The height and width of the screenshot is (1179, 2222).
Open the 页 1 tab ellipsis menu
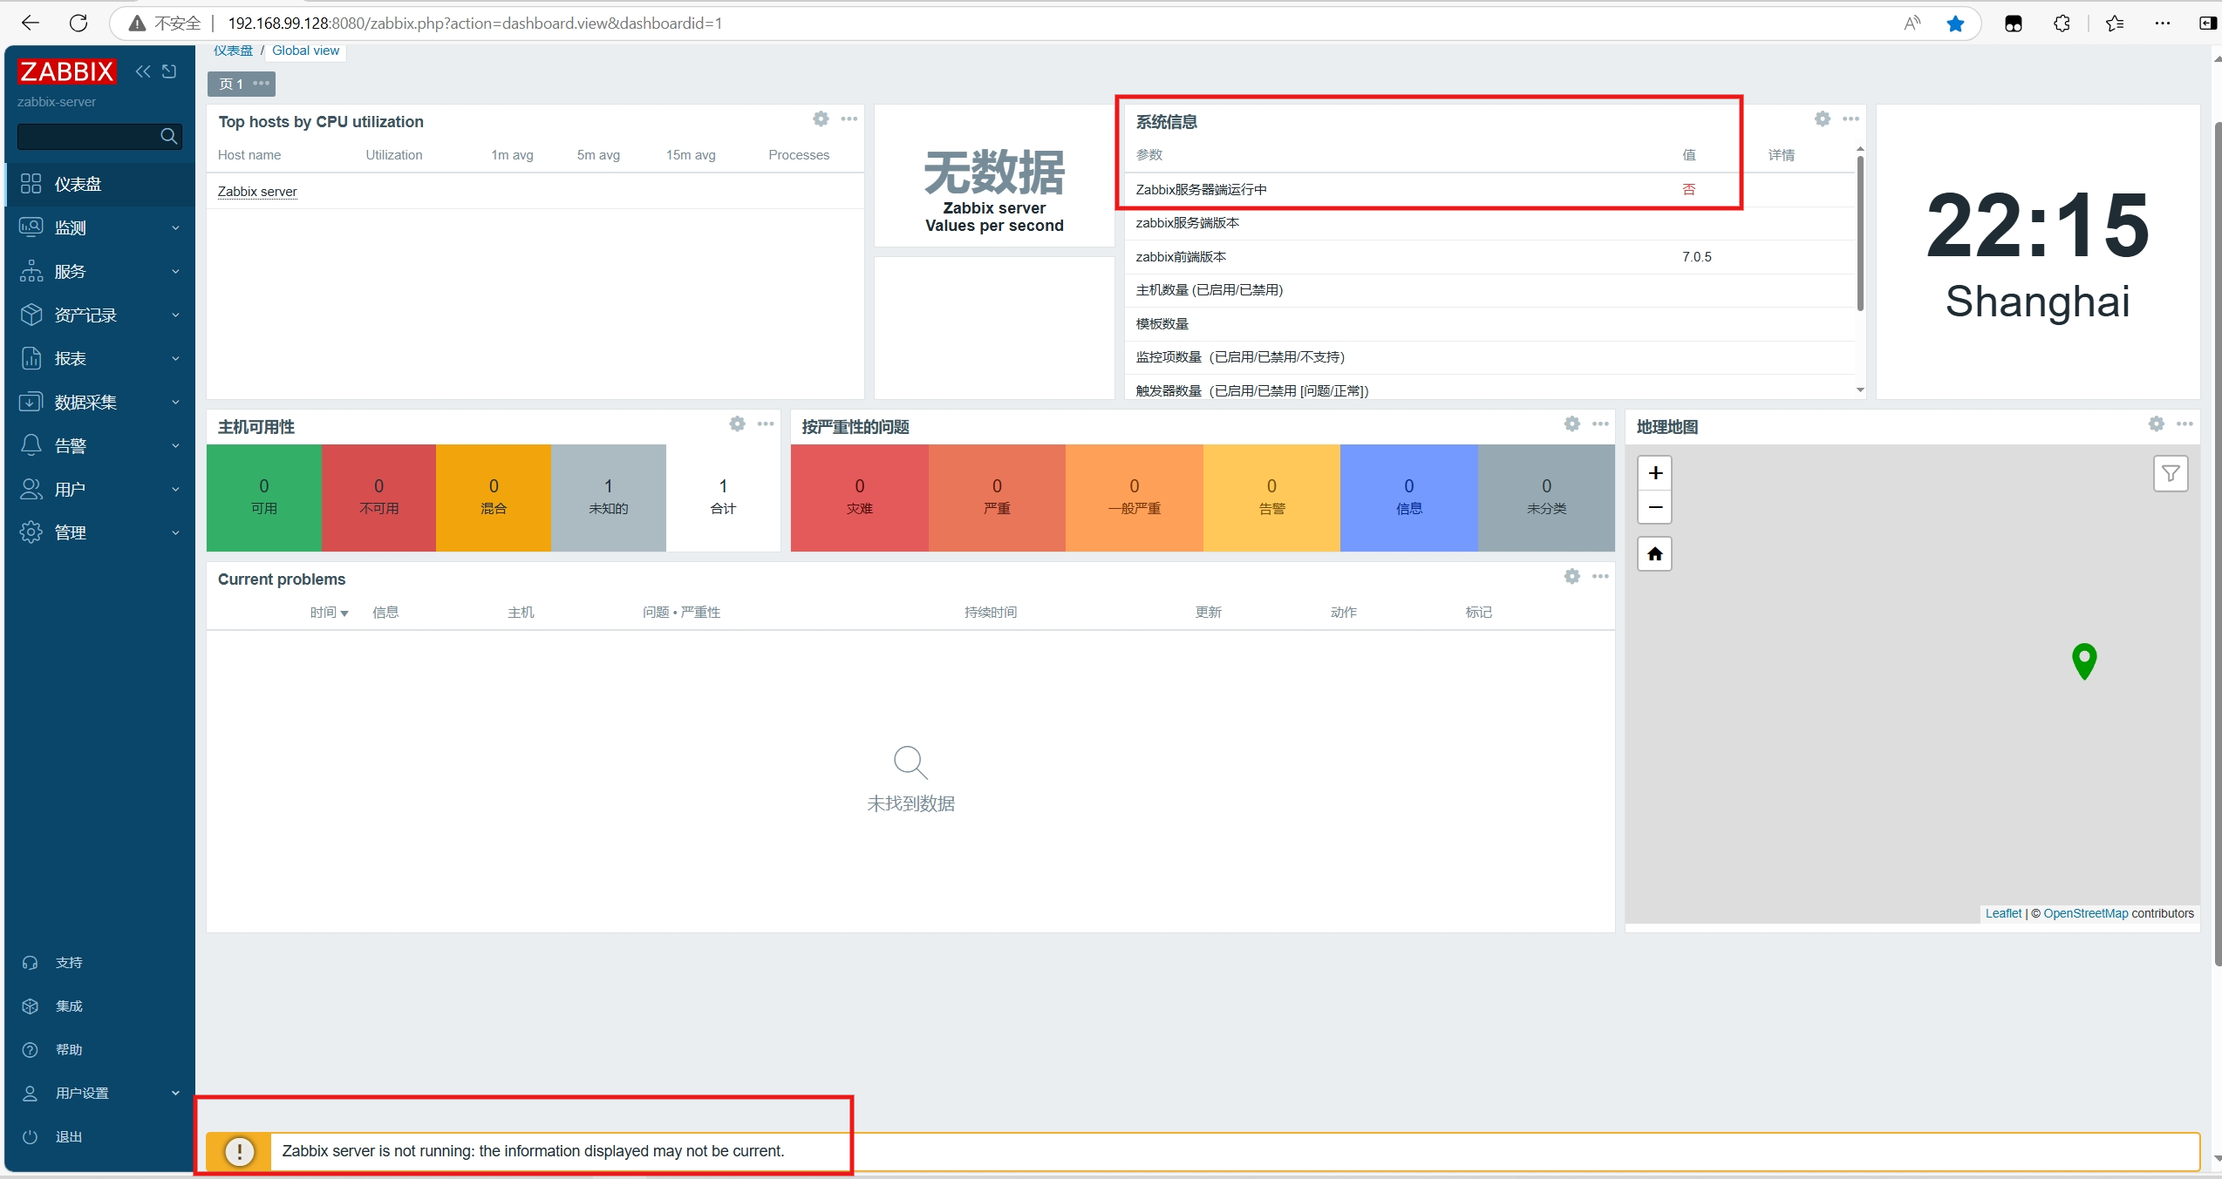[261, 84]
